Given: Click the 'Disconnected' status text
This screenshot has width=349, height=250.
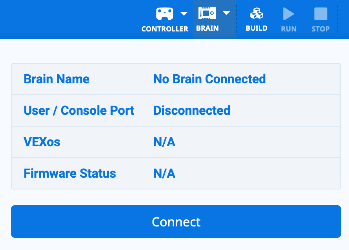Looking at the screenshot, I should [x=192, y=110].
